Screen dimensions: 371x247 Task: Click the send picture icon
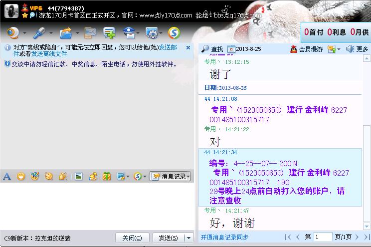pyautogui.click(x=78, y=176)
